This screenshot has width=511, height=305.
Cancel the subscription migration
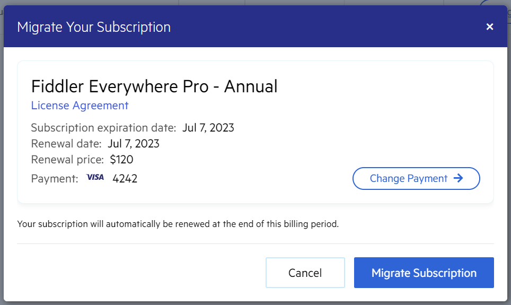(x=305, y=273)
